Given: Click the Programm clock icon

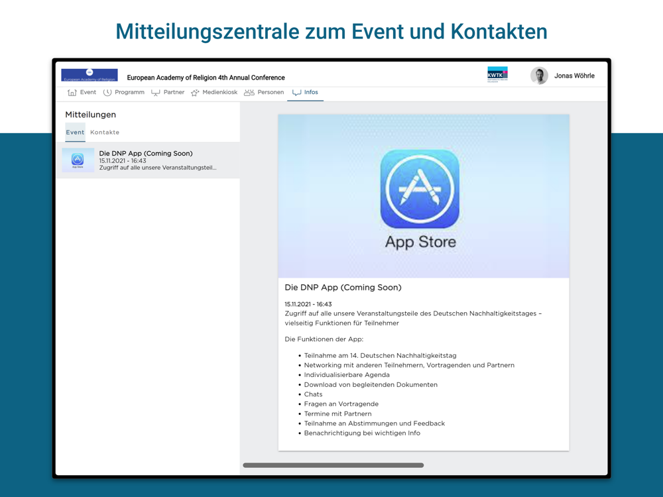Looking at the screenshot, I should coord(107,93).
